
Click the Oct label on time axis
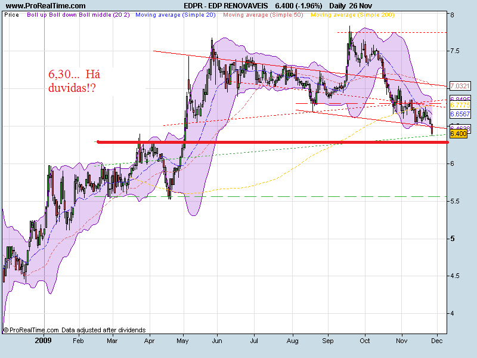(x=365, y=341)
